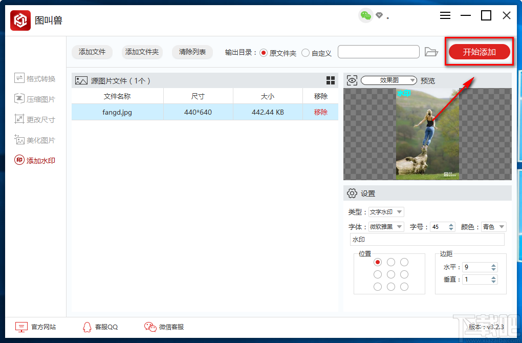Click the preview image thumbnail

point(427,134)
